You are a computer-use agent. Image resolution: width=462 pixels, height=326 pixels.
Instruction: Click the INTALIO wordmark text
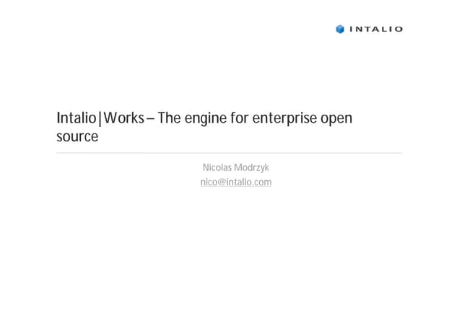[376, 30]
